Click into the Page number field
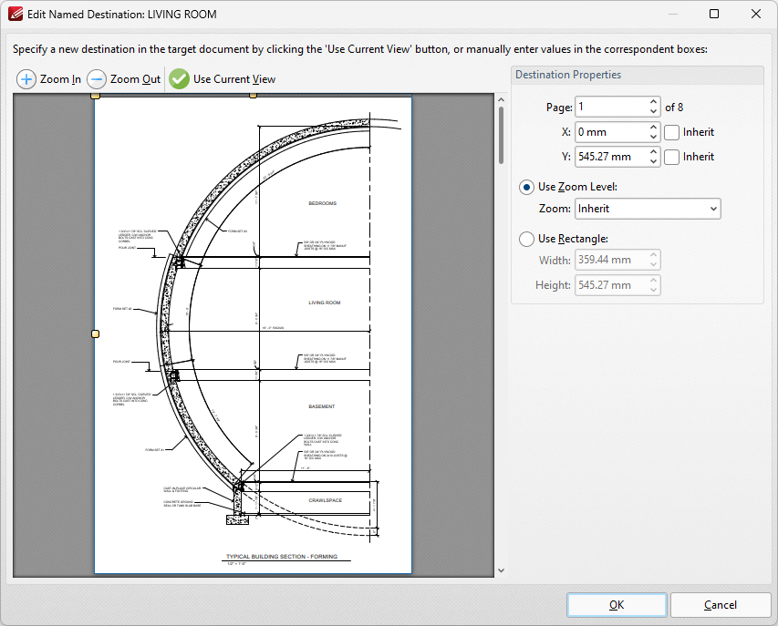This screenshot has width=778, height=626. coord(612,107)
